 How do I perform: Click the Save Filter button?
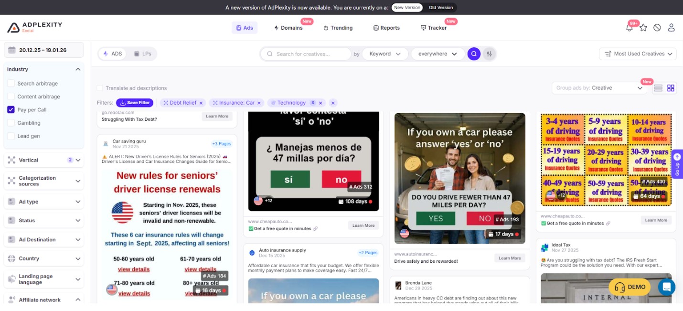coord(135,103)
